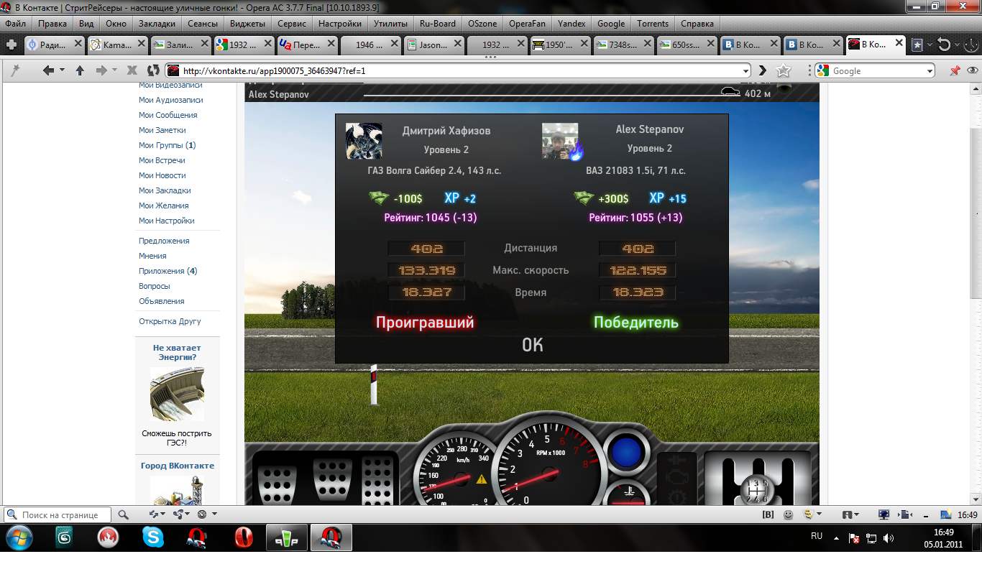Open a new tab with the plus icon
This screenshot has width=982, height=577.
[x=12, y=45]
